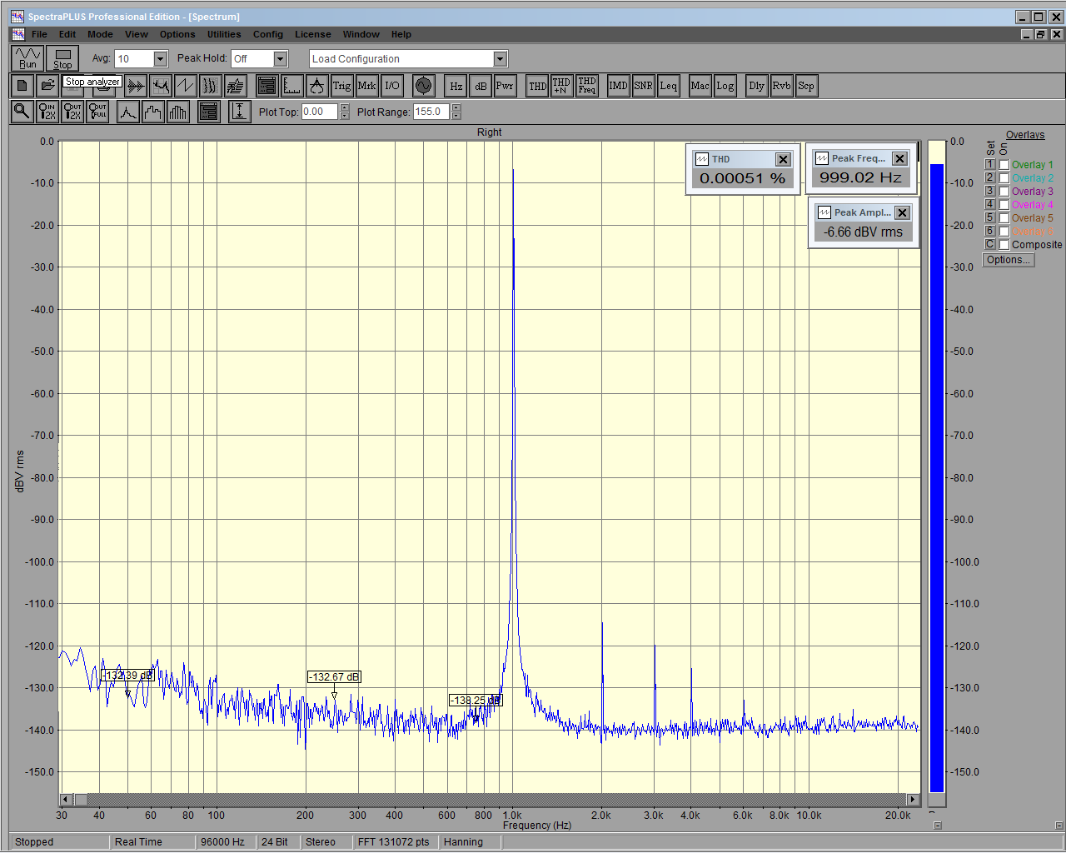Switch to bar graph plot style
The image size is (1066, 853).
click(x=178, y=111)
